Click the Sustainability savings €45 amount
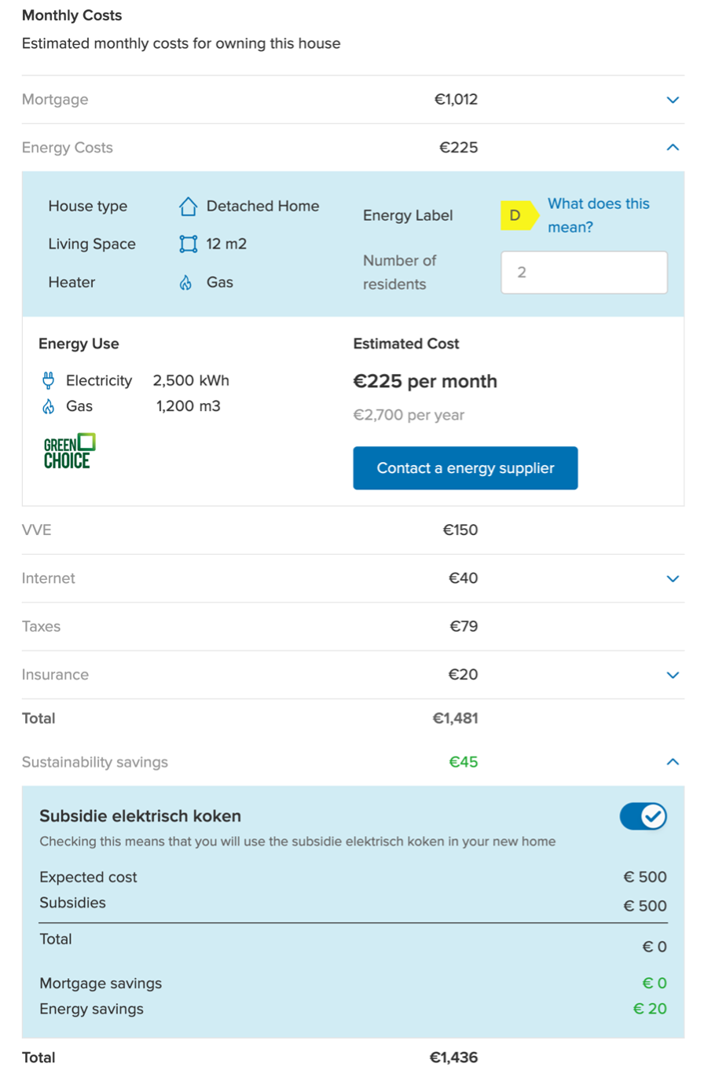 click(x=463, y=762)
